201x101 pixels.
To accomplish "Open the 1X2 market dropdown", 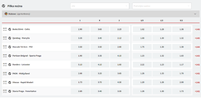I will [100, 6].
